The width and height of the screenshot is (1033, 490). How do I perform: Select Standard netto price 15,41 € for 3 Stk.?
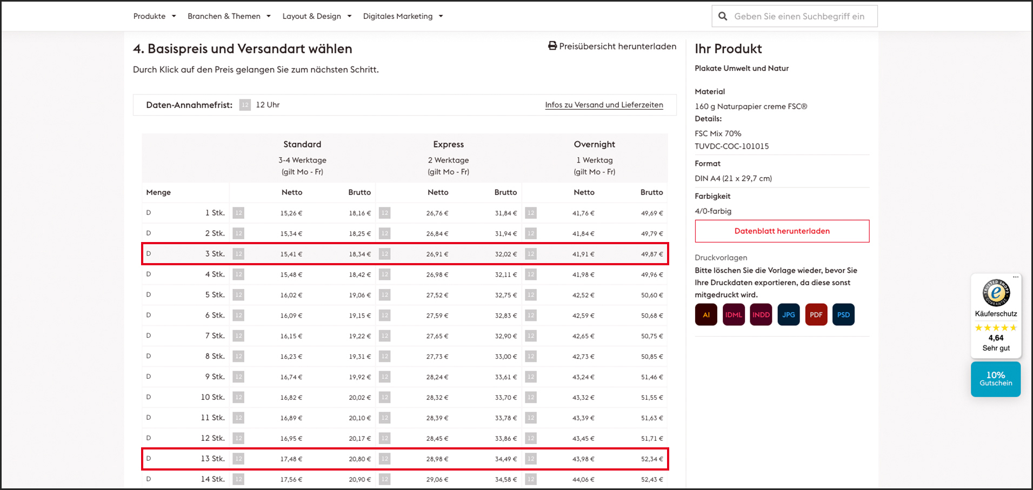[291, 254]
